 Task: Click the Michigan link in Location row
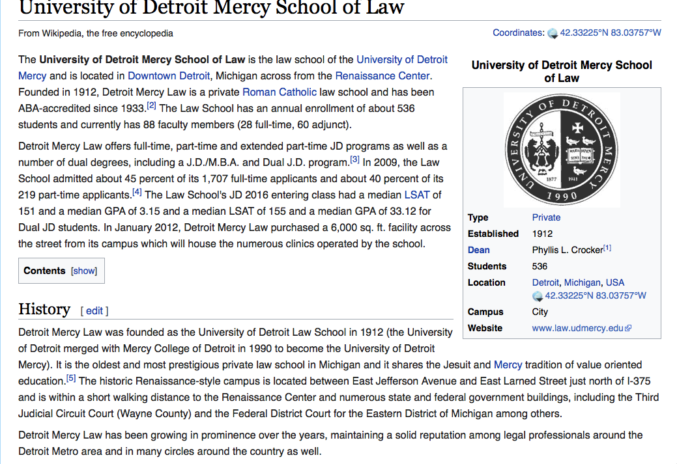pos(582,282)
